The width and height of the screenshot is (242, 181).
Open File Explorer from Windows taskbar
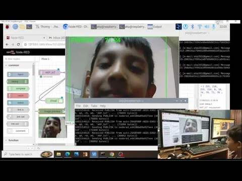pyautogui.click(x=58, y=154)
